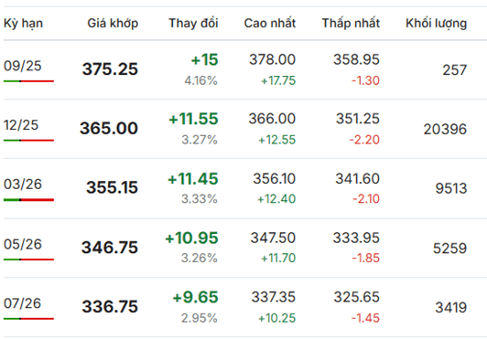This screenshot has width=487, height=339.
Task: Open the 09/25 contract term
Action: pyautogui.click(x=22, y=66)
